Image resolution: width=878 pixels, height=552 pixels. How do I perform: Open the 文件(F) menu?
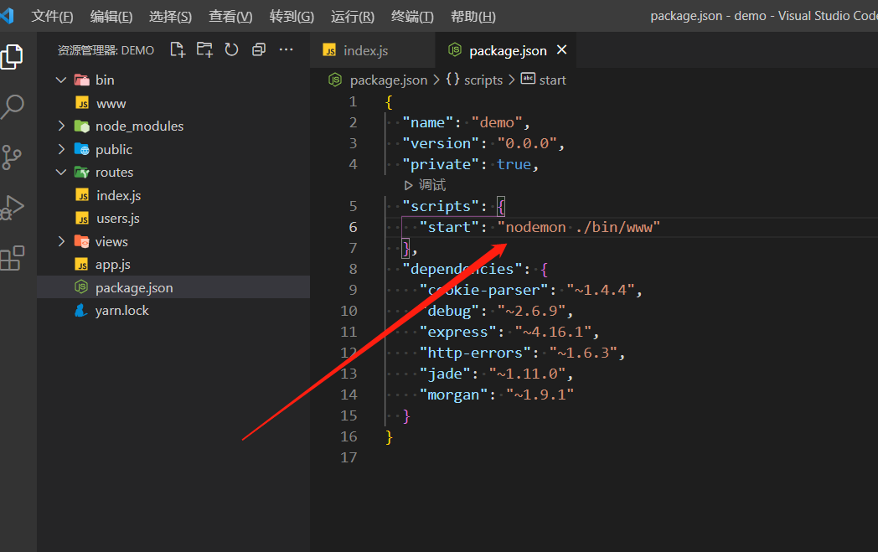pyautogui.click(x=52, y=16)
